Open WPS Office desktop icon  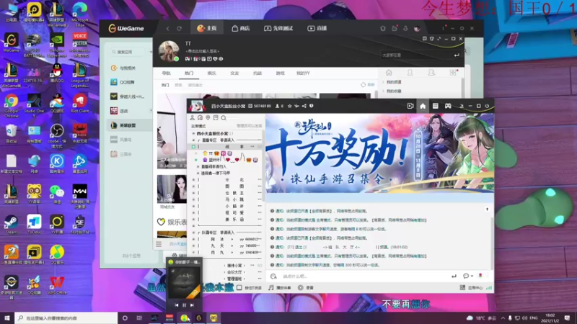[x=57, y=285]
